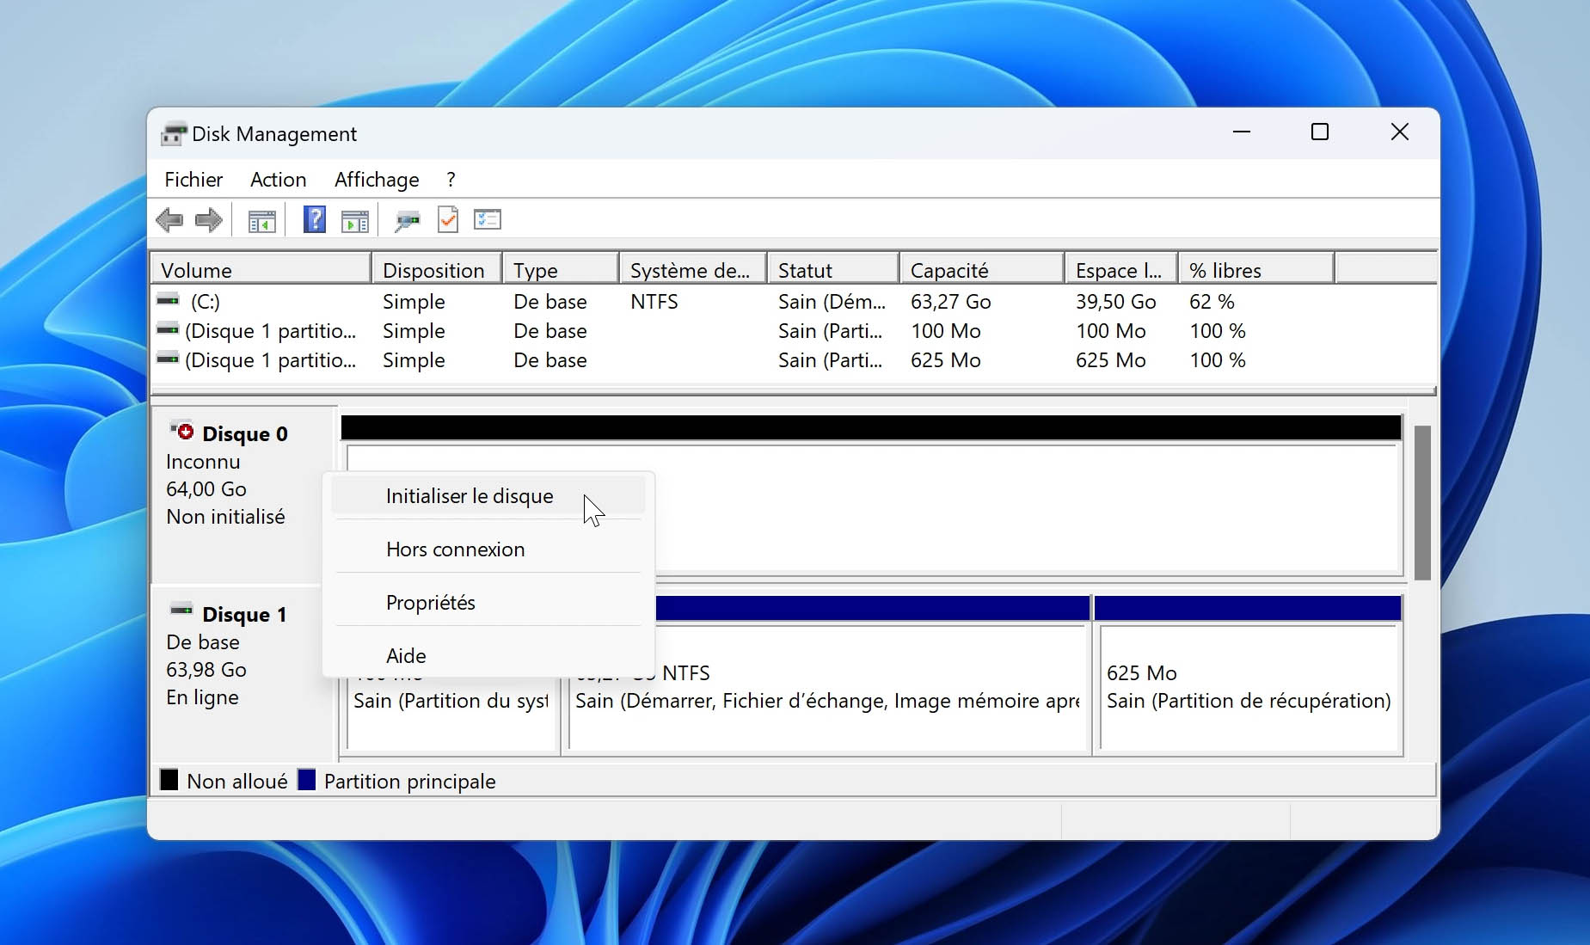Select Hors connexion in context menu
Viewport: 1590px width, 945px height.
point(488,549)
